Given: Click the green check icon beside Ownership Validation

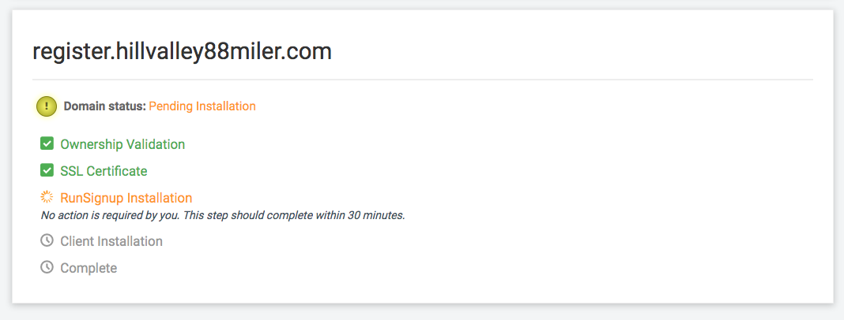Looking at the screenshot, I should [x=47, y=144].
